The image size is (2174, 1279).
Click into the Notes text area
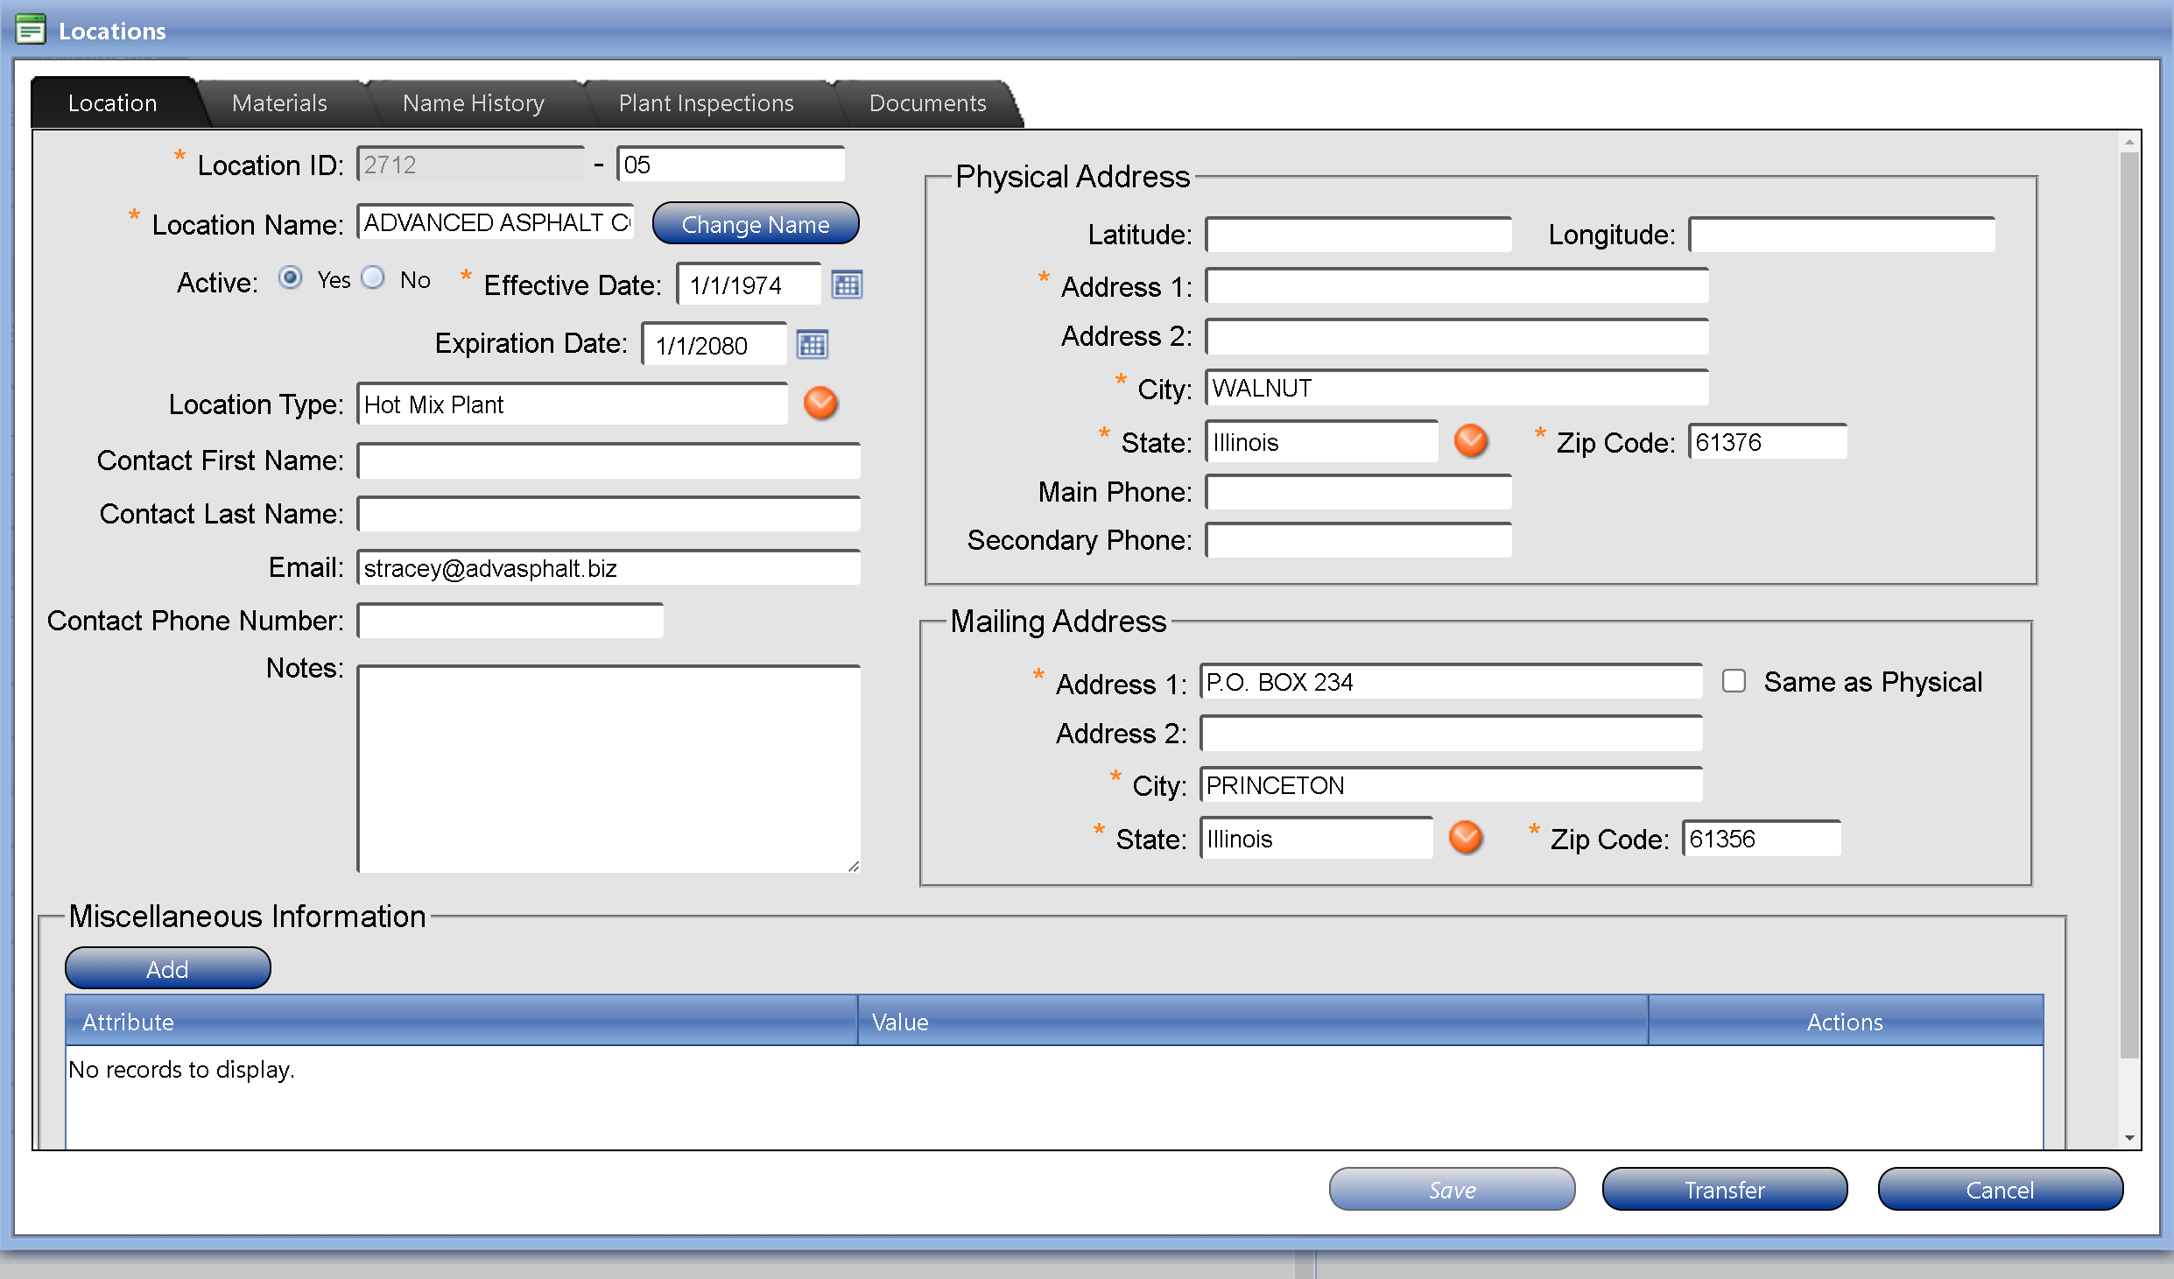[x=609, y=768]
